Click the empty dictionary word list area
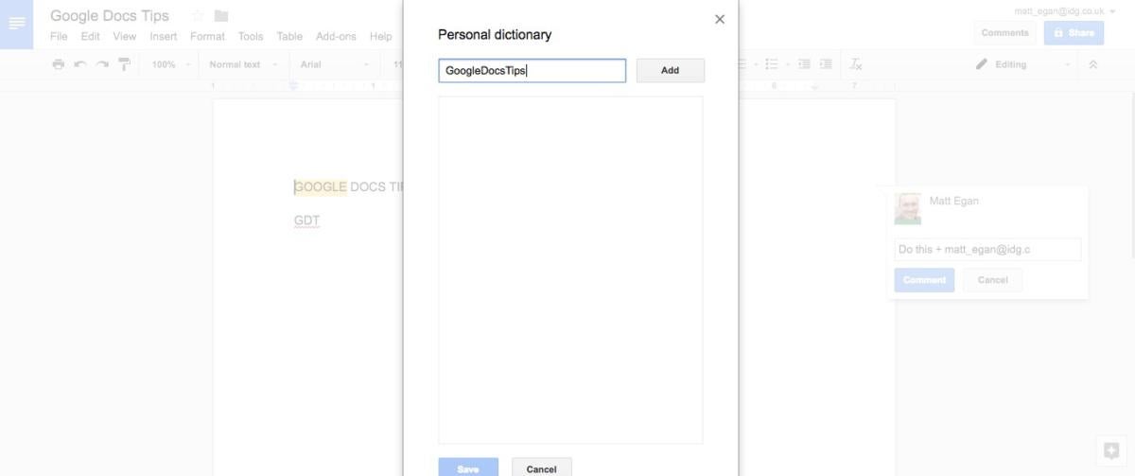1135x476 pixels. point(570,270)
